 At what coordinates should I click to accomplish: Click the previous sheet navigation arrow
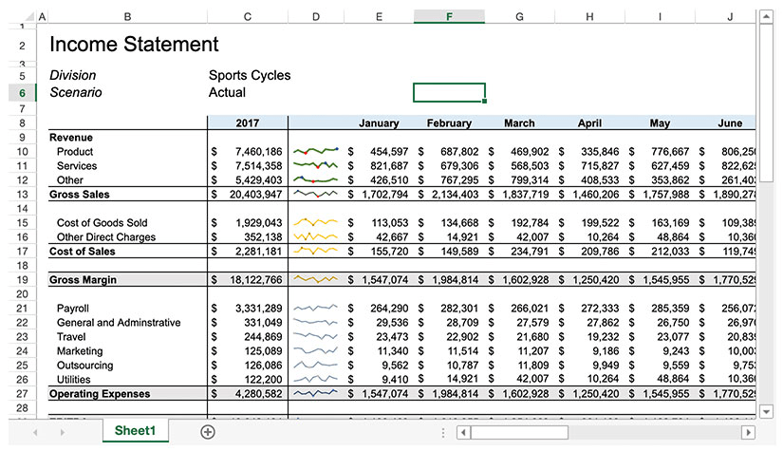(36, 432)
